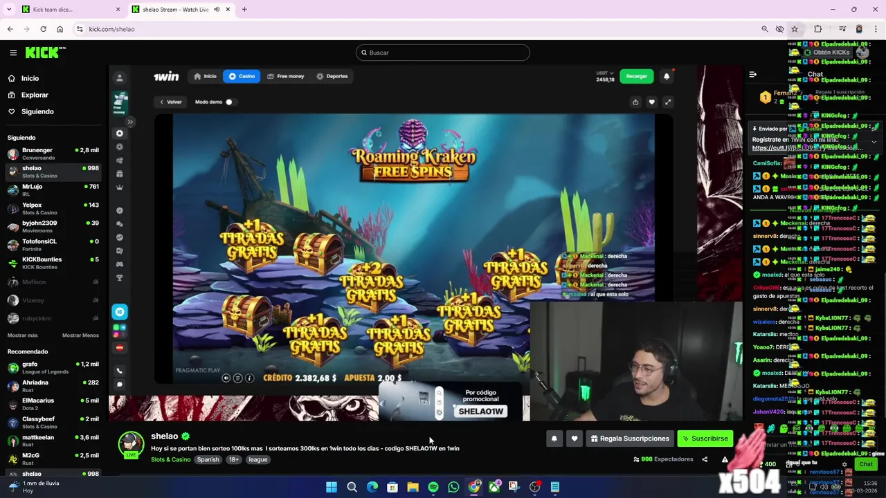886x498 pixels.
Task: Click the KICK logo
Action: pyautogui.click(x=45, y=53)
